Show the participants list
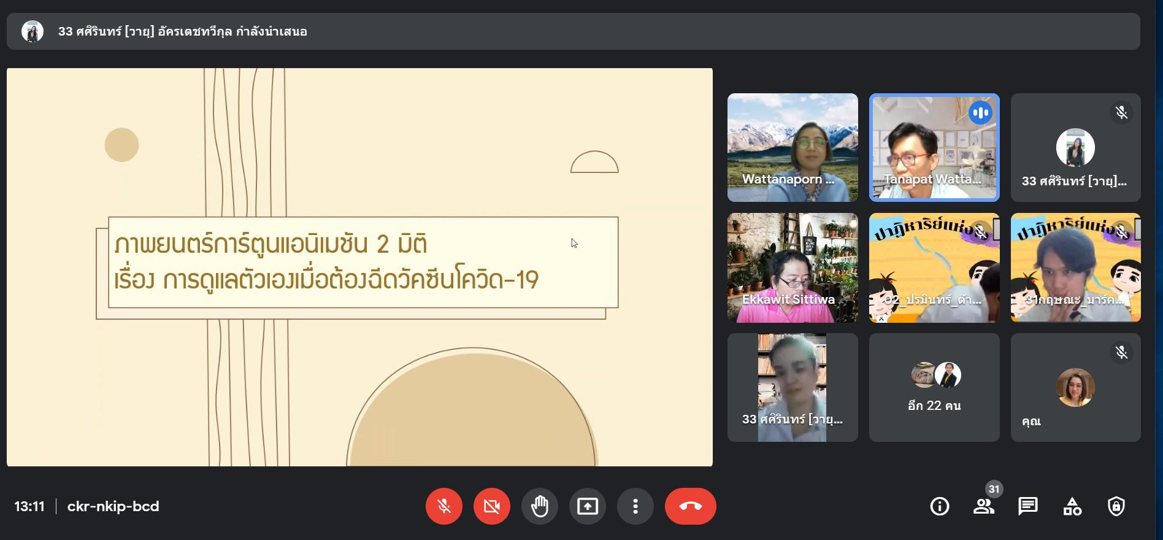 tap(983, 506)
